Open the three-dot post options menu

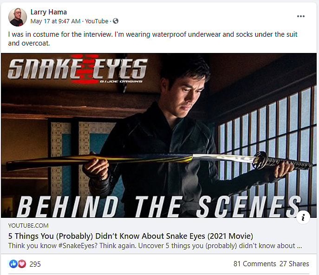301,16
